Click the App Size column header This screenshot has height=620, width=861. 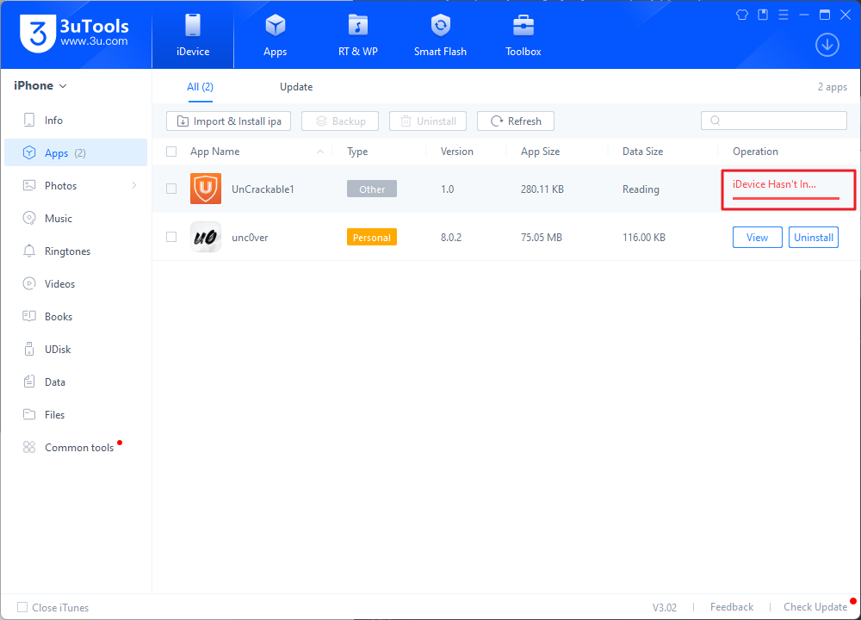(541, 152)
